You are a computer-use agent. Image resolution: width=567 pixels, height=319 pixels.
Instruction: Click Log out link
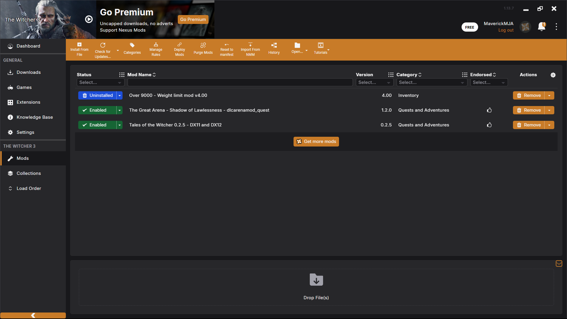tap(506, 30)
